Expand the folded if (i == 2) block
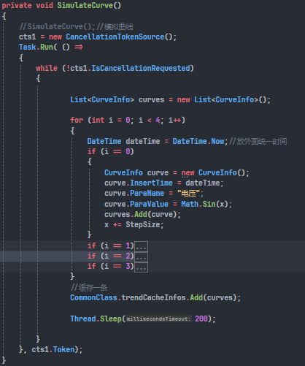Viewport: 305px width, 366px height. coord(141,256)
